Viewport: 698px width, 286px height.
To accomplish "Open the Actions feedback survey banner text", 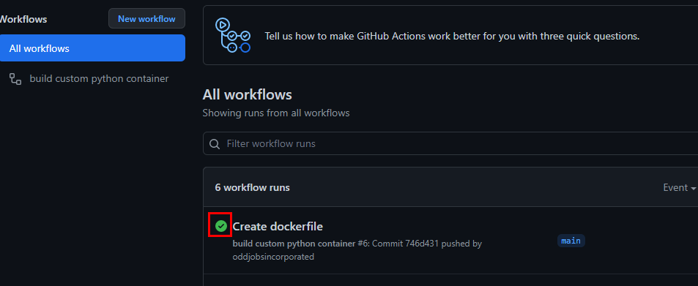I will 452,36.
